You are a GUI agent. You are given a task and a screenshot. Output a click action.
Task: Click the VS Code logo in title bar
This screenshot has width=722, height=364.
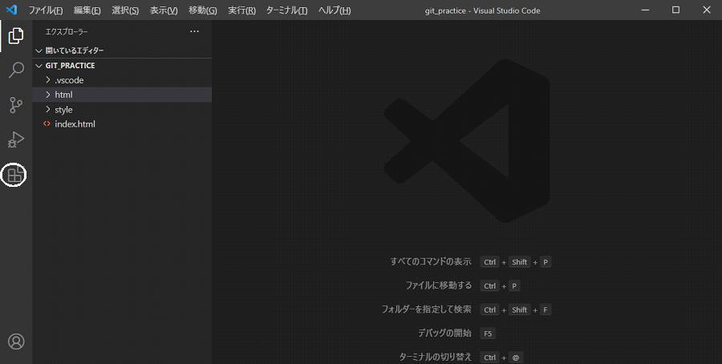(x=12, y=10)
